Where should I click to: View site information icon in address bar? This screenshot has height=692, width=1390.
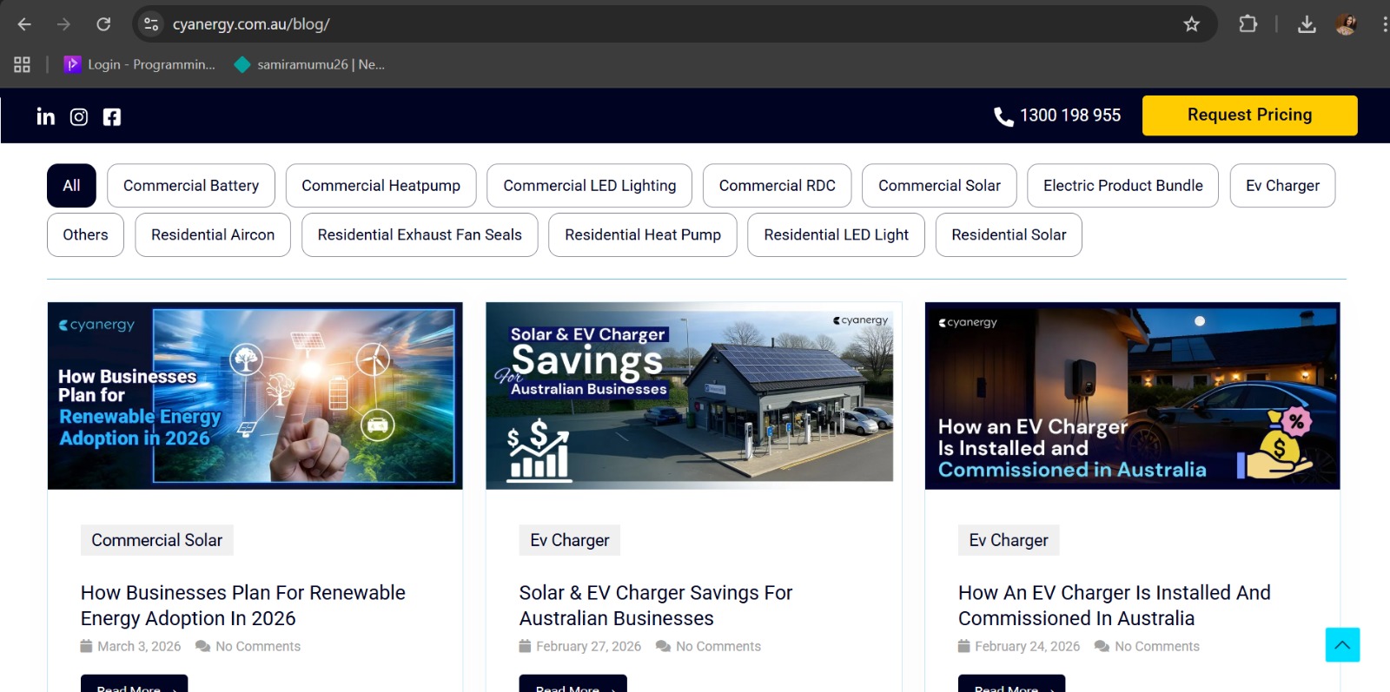(151, 24)
